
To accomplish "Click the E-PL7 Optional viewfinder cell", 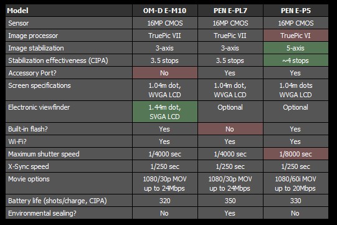I will (230, 112).
